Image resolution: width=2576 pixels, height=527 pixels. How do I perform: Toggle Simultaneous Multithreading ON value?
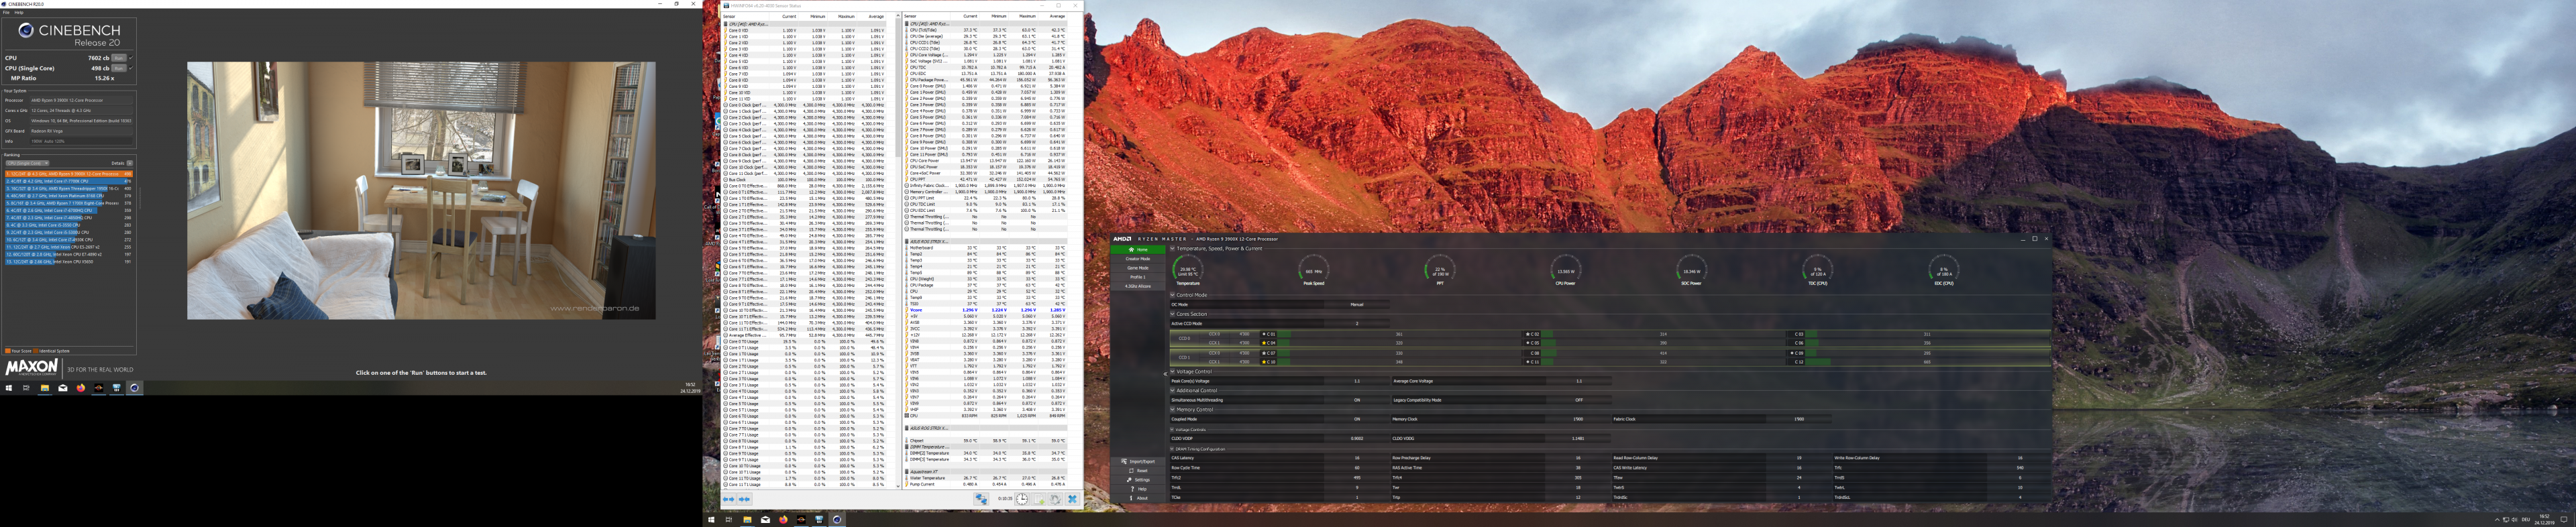(1357, 400)
